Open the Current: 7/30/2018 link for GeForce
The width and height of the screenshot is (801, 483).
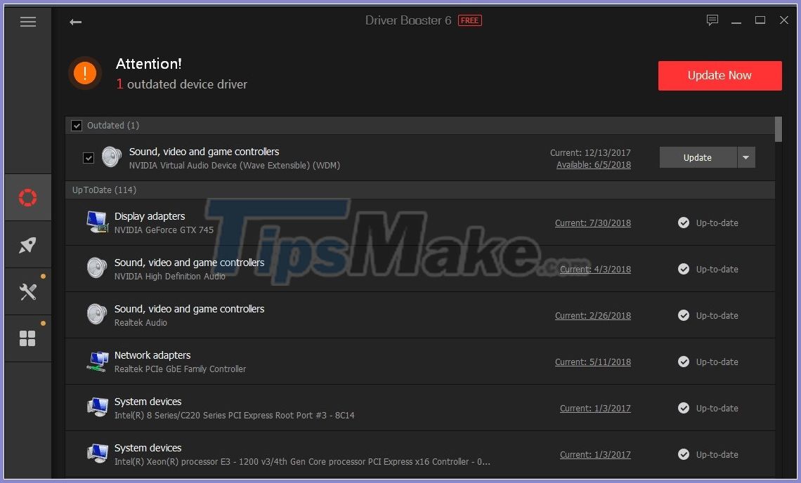click(592, 223)
